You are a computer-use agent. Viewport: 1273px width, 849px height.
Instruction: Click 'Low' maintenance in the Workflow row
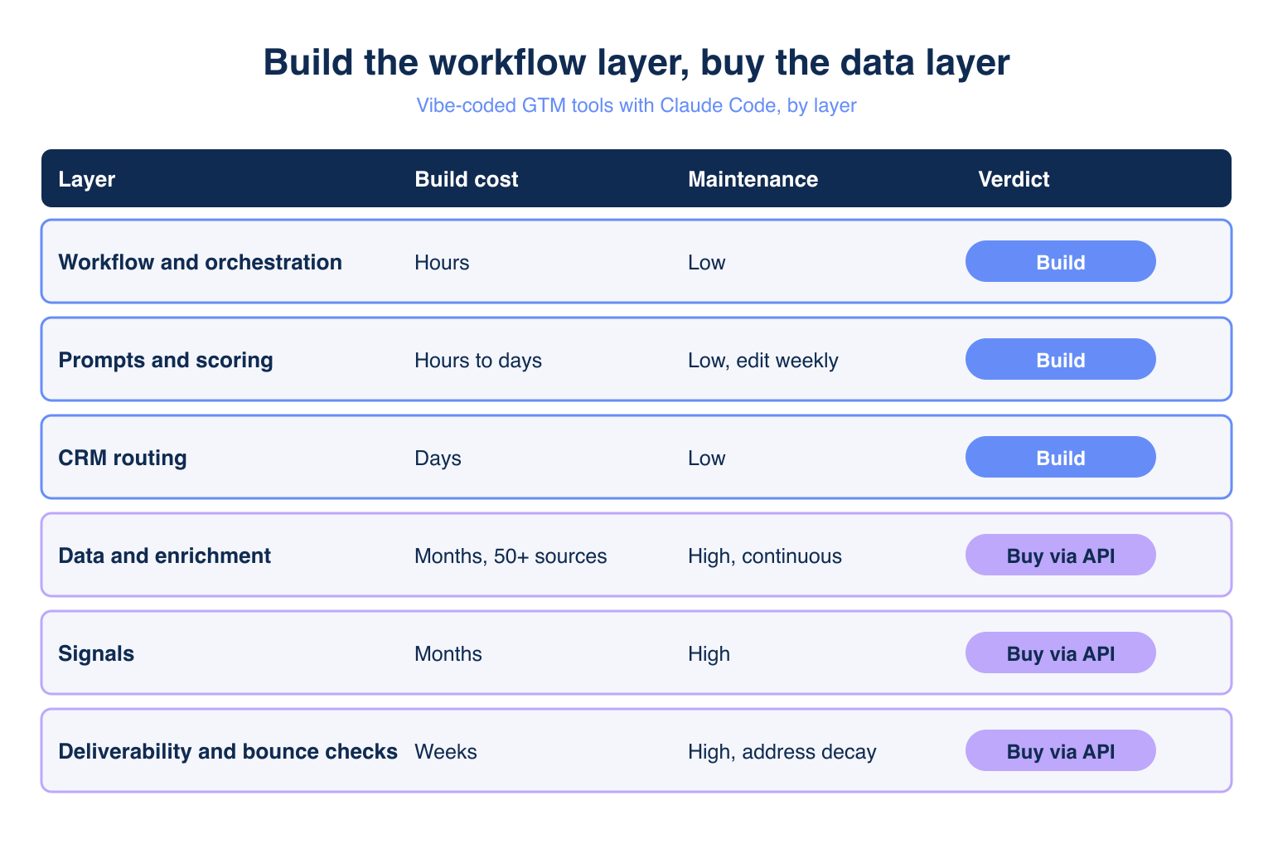(x=706, y=262)
